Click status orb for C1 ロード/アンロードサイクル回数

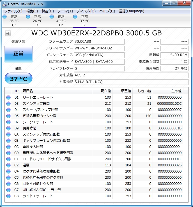[8, 159]
